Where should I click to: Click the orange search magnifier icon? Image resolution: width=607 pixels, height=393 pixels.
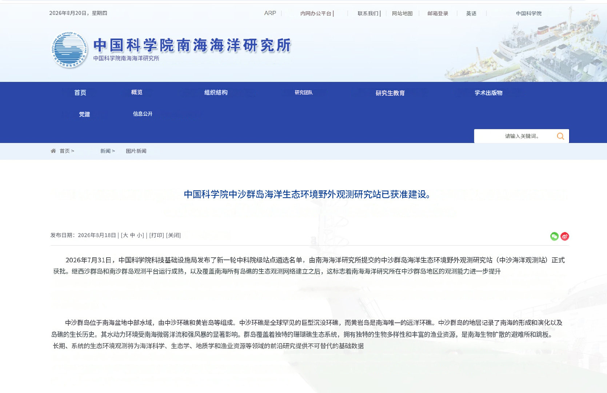(560, 136)
